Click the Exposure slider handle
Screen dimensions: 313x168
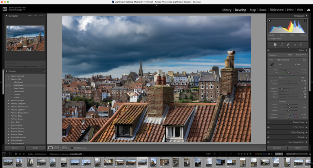point(289,81)
